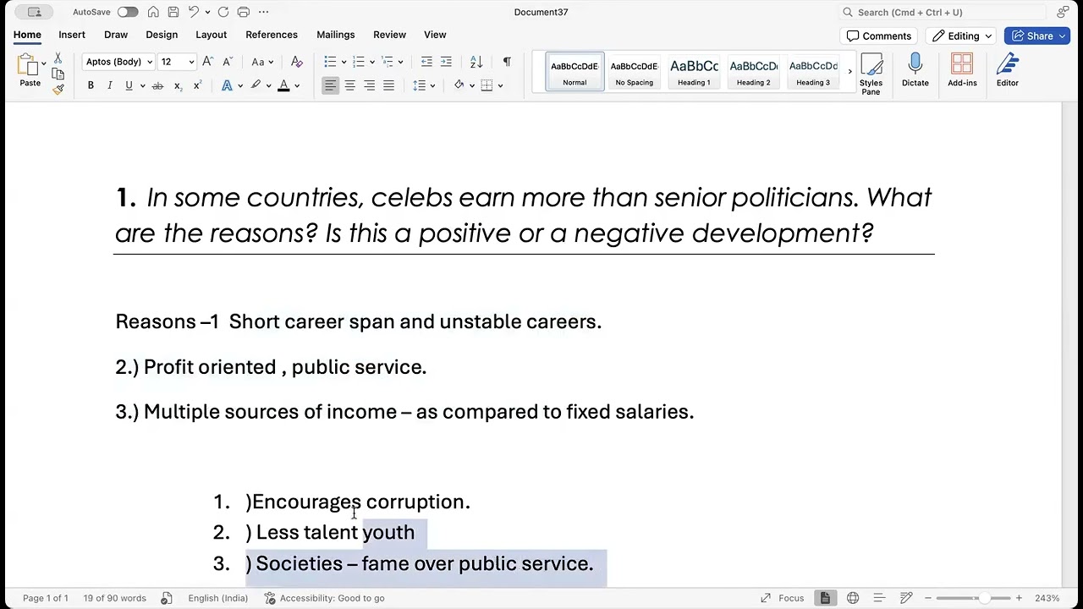Decrease paragraph indent
1083x609 pixels.
(x=426, y=62)
